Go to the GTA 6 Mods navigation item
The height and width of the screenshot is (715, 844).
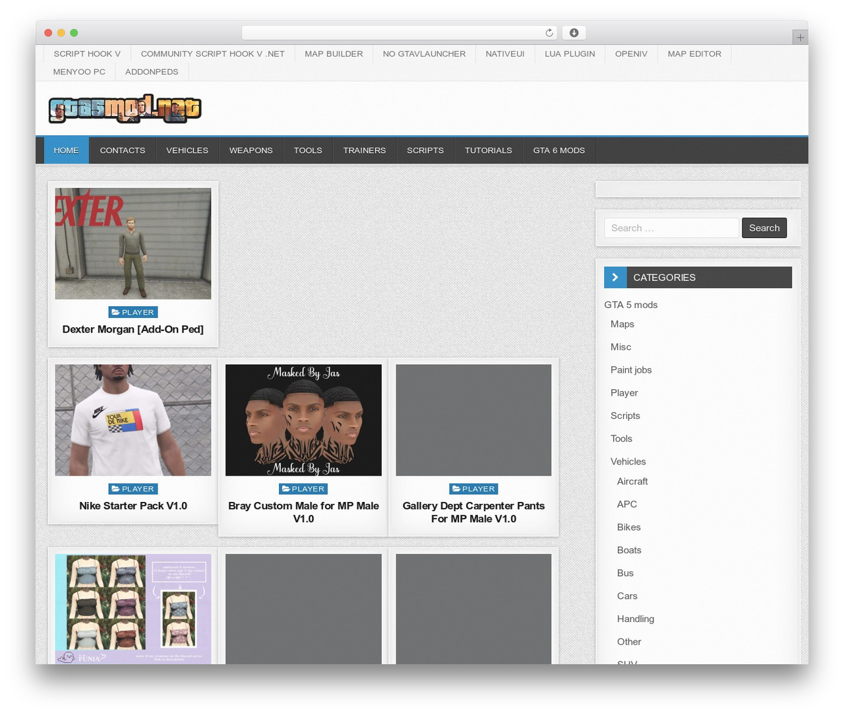click(559, 150)
